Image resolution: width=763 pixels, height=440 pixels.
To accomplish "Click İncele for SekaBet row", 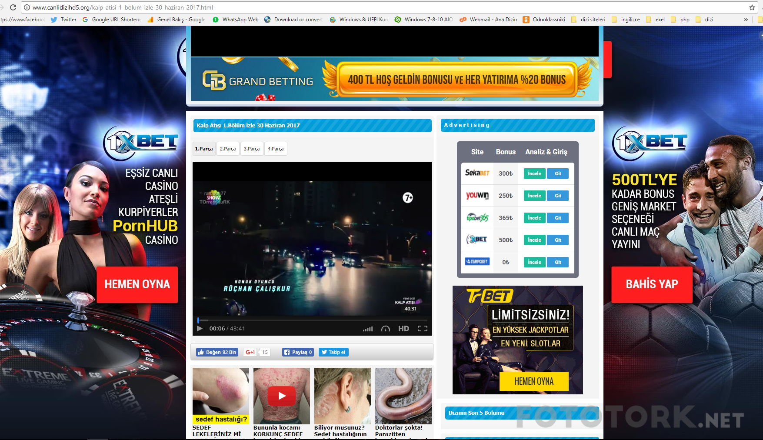I will click(534, 173).
